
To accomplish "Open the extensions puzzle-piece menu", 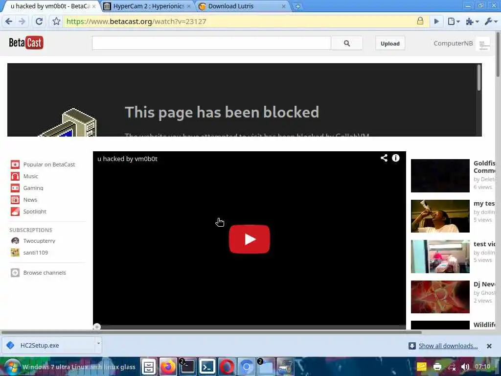I will 472,22.
